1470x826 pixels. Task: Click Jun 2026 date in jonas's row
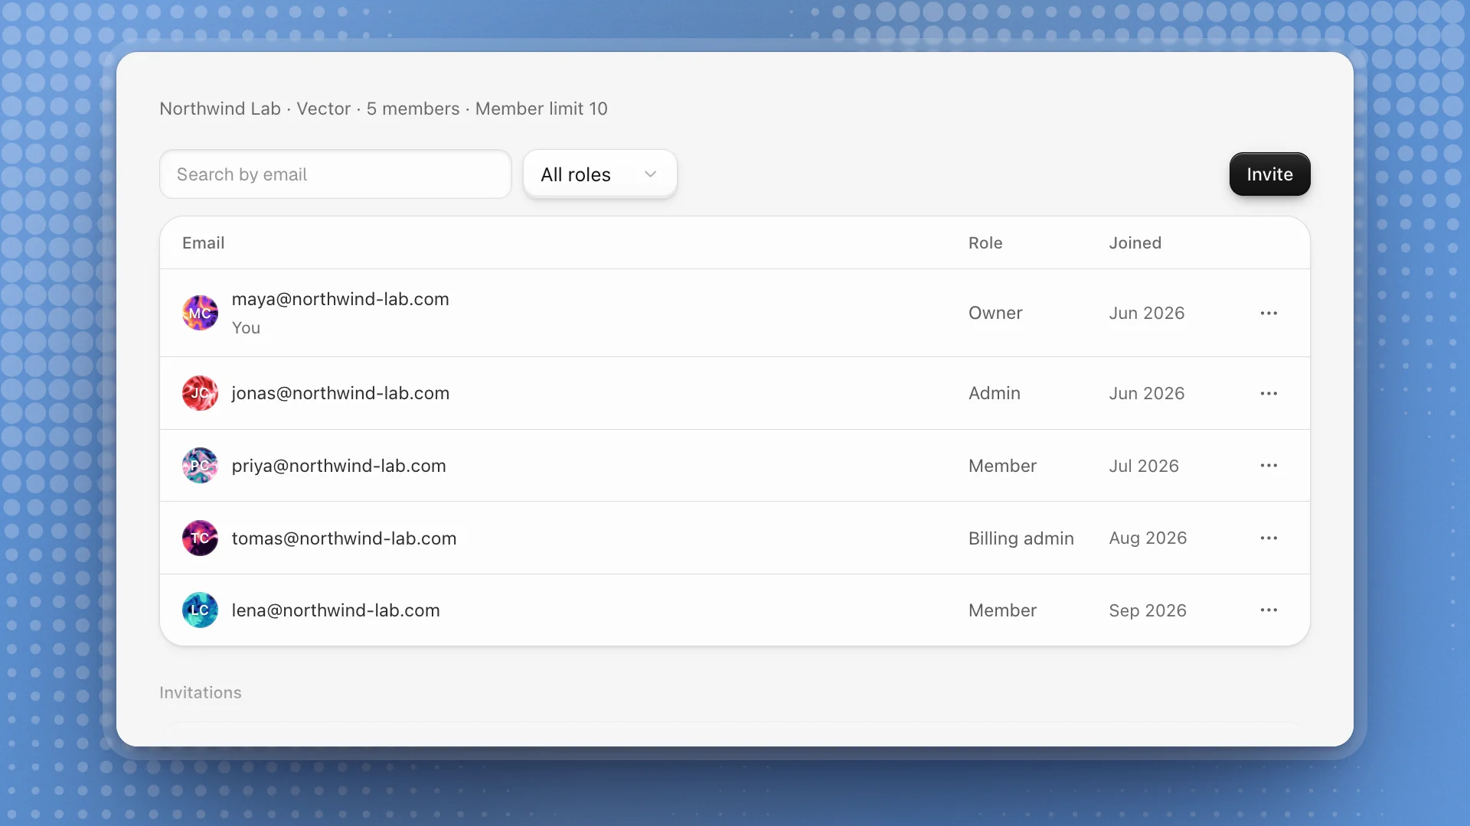coord(1146,393)
